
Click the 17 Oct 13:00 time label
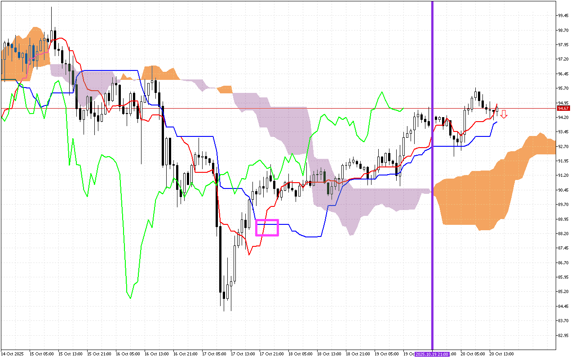click(243, 354)
